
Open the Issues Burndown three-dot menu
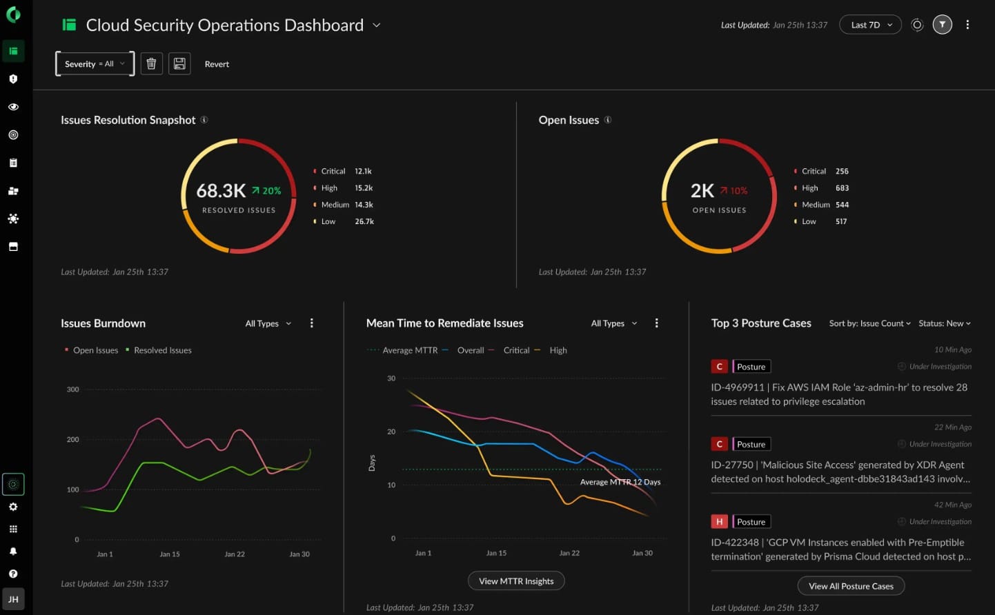[312, 323]
